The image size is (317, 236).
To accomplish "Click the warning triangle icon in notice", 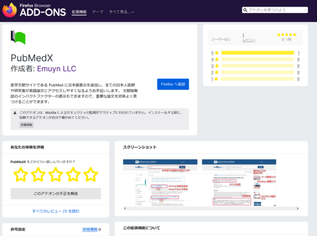I will coord(15,113).
